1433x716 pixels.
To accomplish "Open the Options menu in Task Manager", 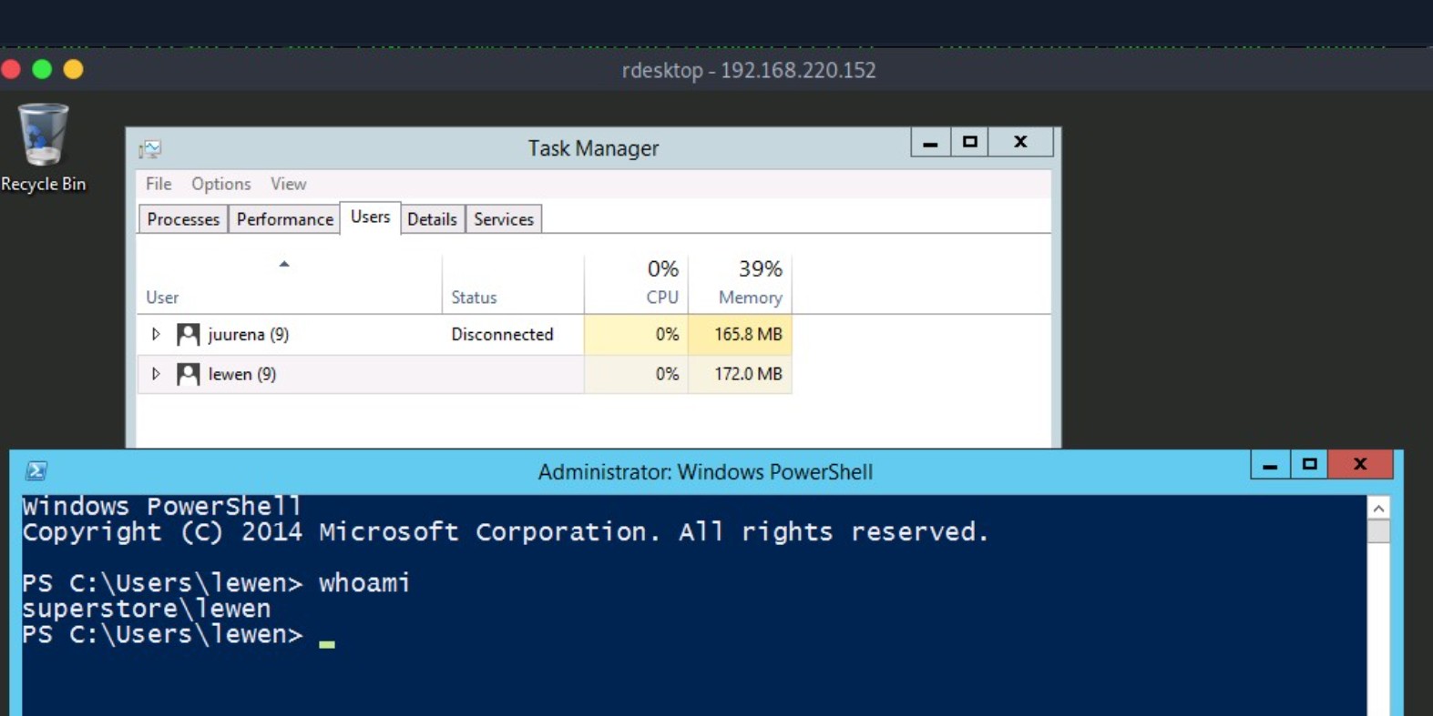I will click(220, 184).
